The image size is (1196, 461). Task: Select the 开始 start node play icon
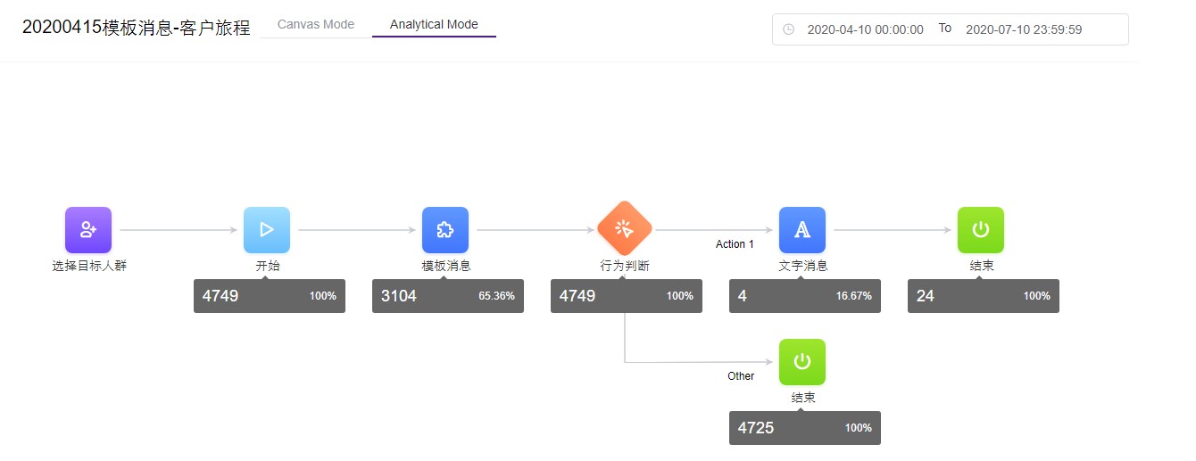(267, 230)
